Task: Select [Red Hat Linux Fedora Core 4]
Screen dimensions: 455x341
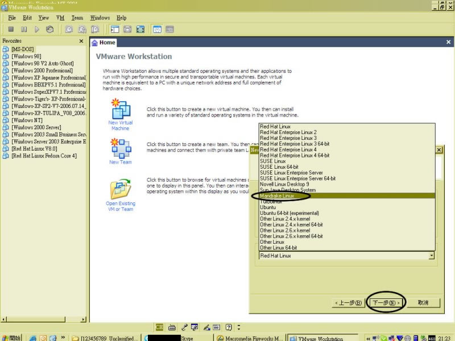Action: pyautogui.click(x=44, y=156)
